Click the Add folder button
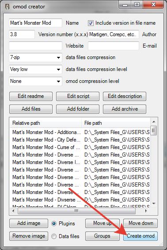 [x=78, y=109]
